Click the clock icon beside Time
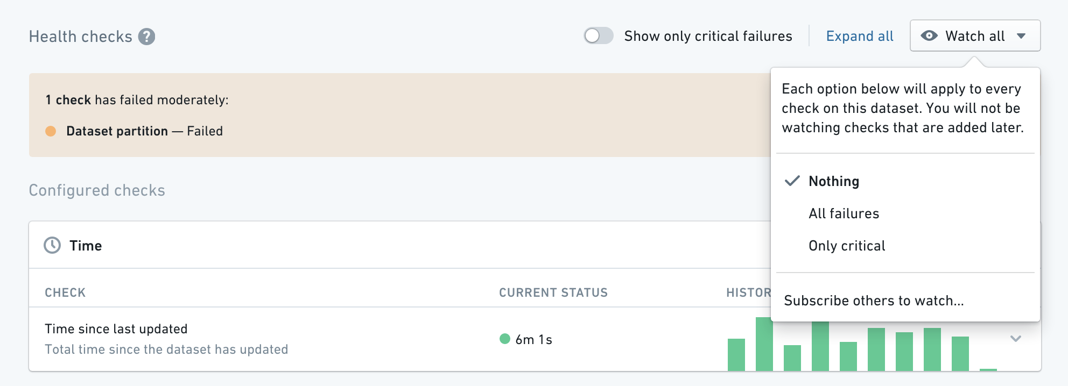1068x386 pixels. [52, 245]
